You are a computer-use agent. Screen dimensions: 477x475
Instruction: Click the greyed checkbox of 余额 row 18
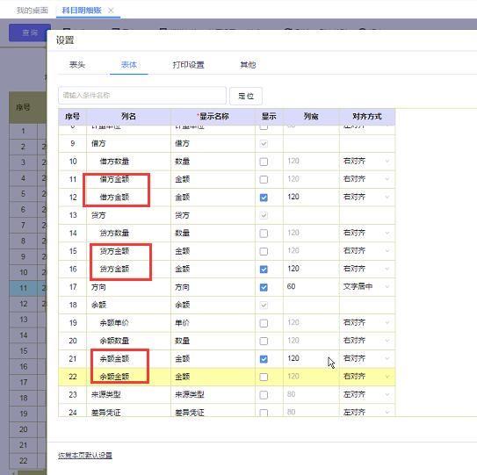(264, 305)
